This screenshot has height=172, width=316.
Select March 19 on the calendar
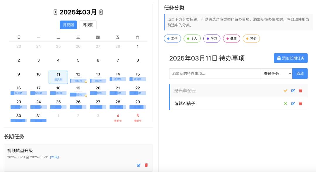78,88
